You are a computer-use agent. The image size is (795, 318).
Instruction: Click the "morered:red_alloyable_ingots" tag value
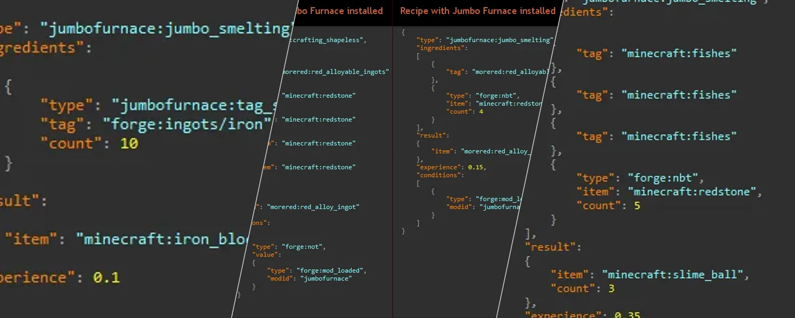coord(336,72)
